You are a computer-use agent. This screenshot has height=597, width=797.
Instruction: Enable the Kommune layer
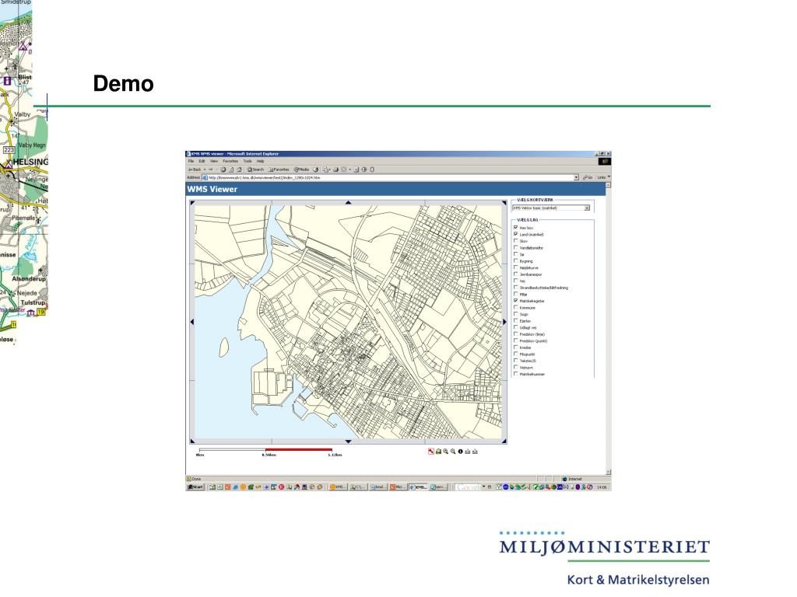[x=516, y=308]
